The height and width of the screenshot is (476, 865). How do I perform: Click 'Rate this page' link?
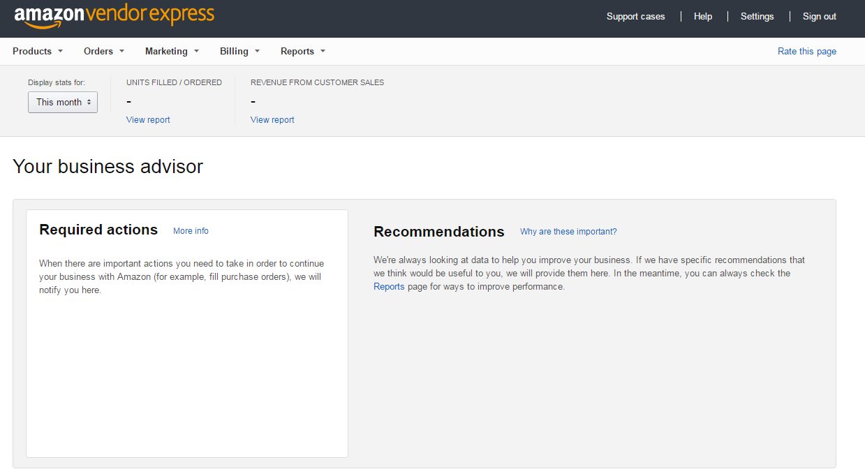click(807, 51)
